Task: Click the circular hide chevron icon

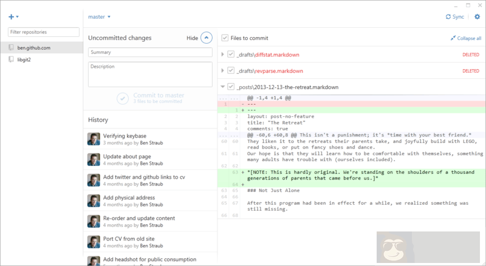Action: [207, 38]
